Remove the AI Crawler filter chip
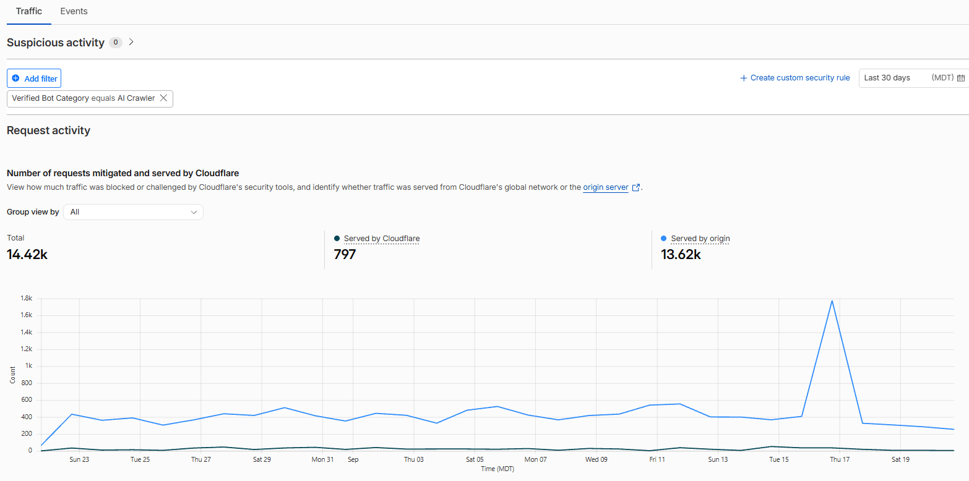This screenshot has height=481, width=969. pyautogui.click(x=163, y=98)
